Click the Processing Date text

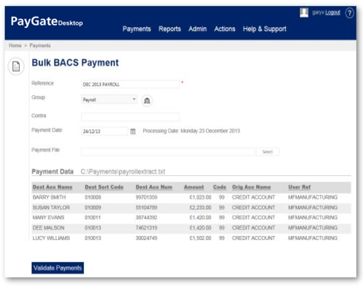click(x=191, y=131)
